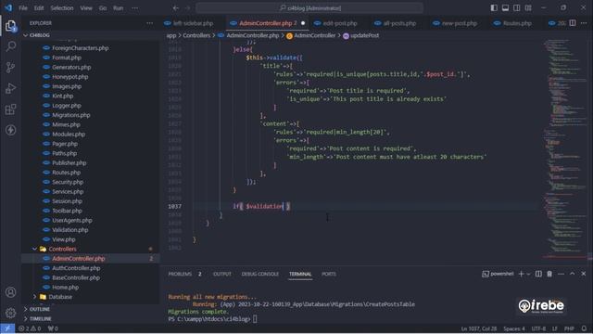Open the PROBLEMS panel tab
This screenshot has width=593, height=334.
pos(180,274)
